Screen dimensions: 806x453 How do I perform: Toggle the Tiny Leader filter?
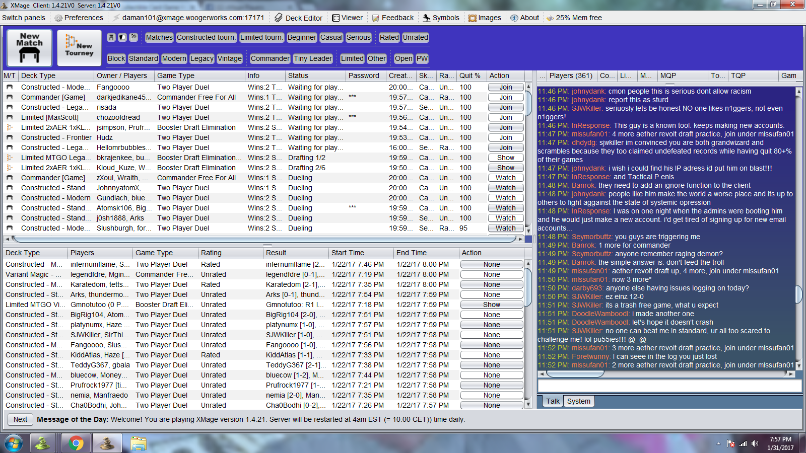313,58
